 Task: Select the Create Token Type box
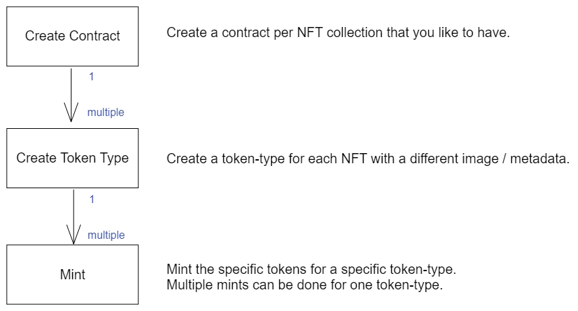(72, 158)
